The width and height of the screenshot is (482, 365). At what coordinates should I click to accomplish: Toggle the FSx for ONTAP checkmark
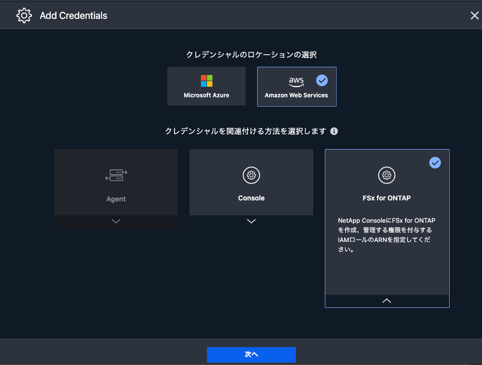(x=435, y=163)
